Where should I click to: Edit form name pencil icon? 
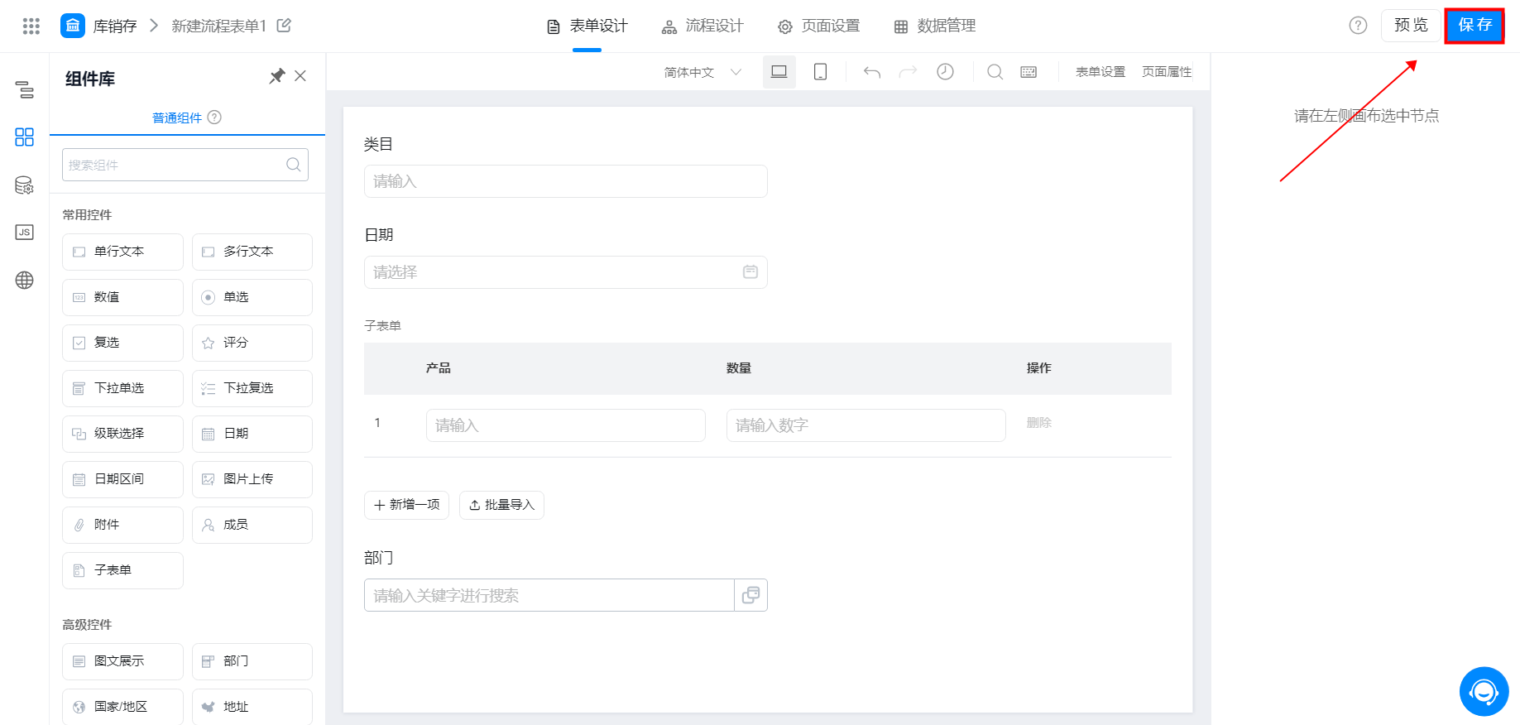point(284,26)
